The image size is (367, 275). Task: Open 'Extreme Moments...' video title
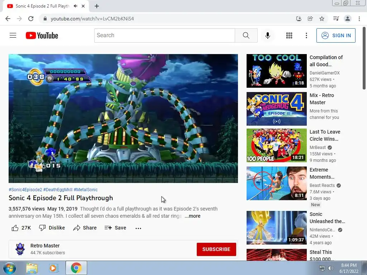(x=322, y=173)
